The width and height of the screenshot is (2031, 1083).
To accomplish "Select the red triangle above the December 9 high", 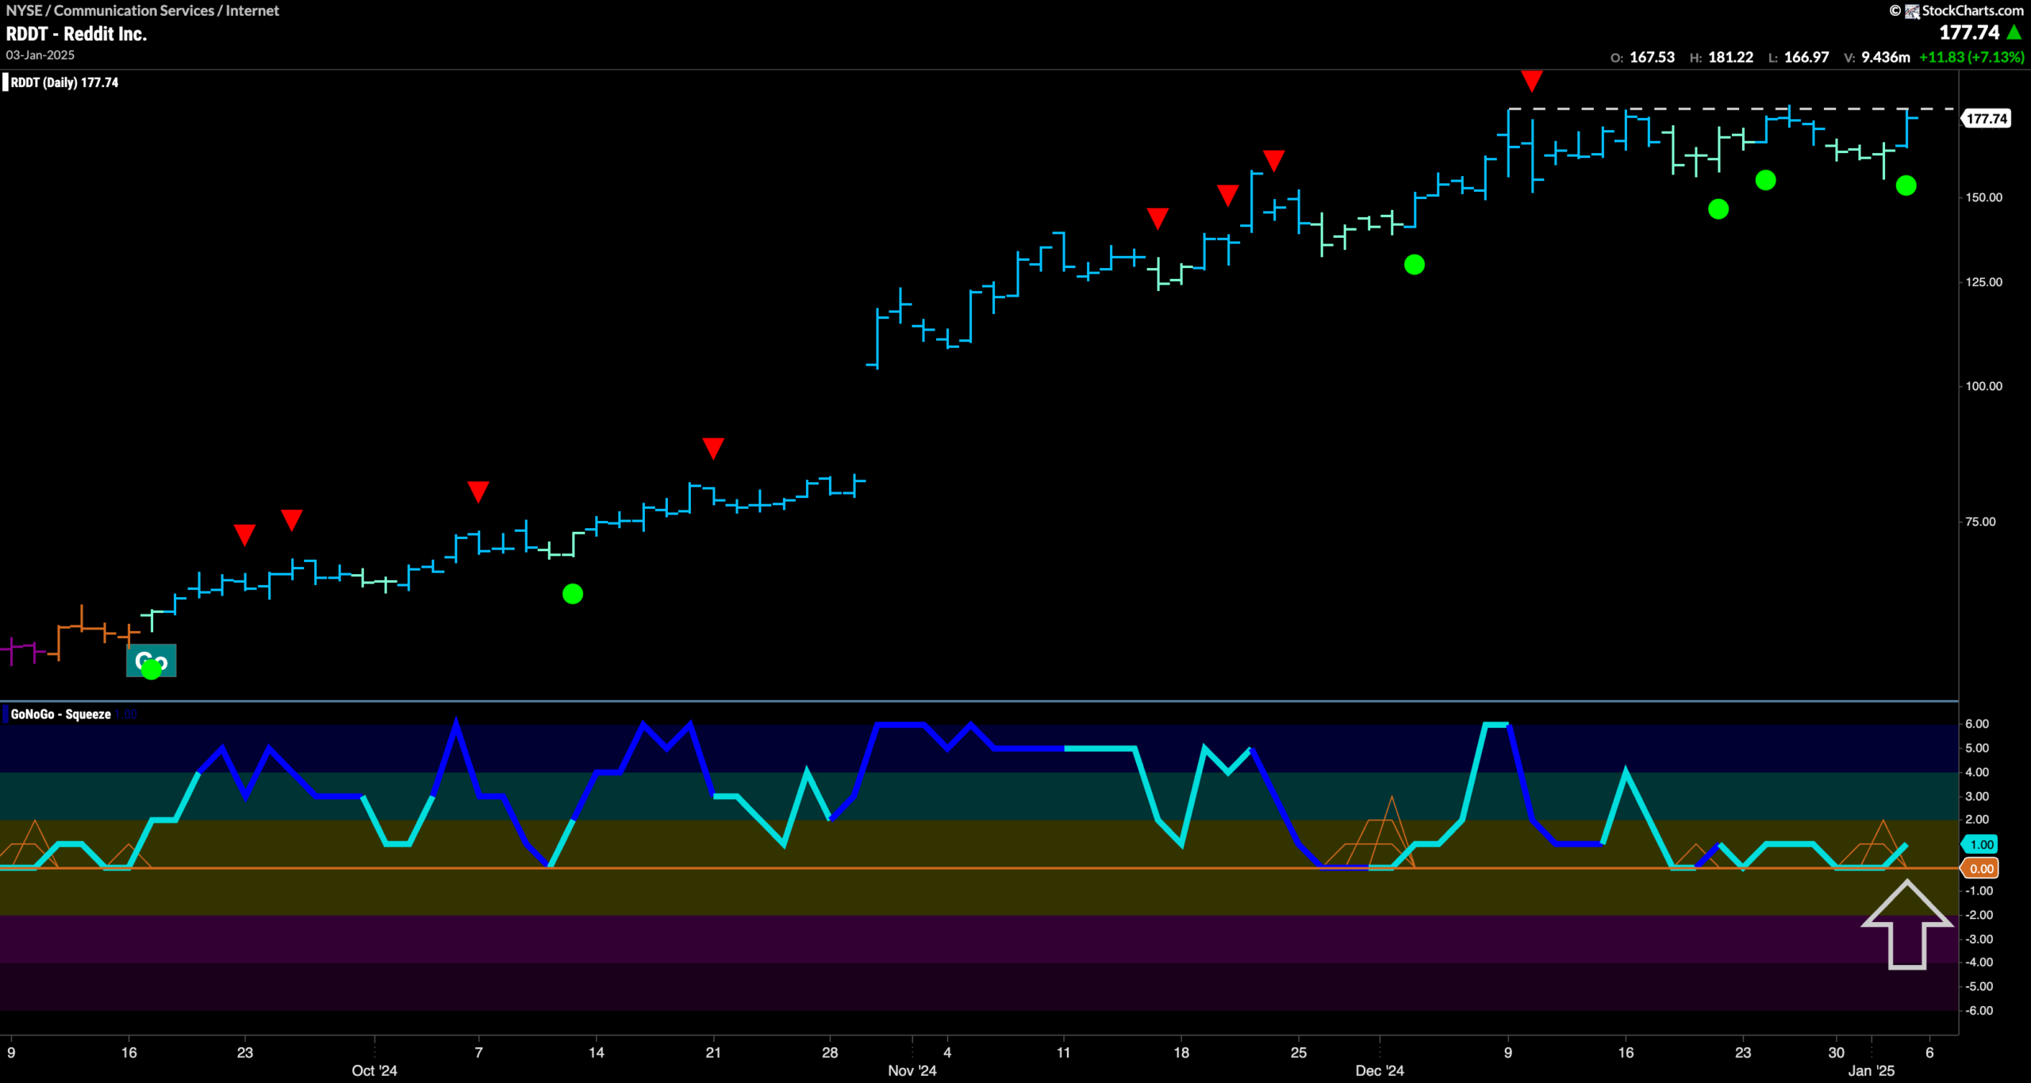I will tap(1531, 81).
